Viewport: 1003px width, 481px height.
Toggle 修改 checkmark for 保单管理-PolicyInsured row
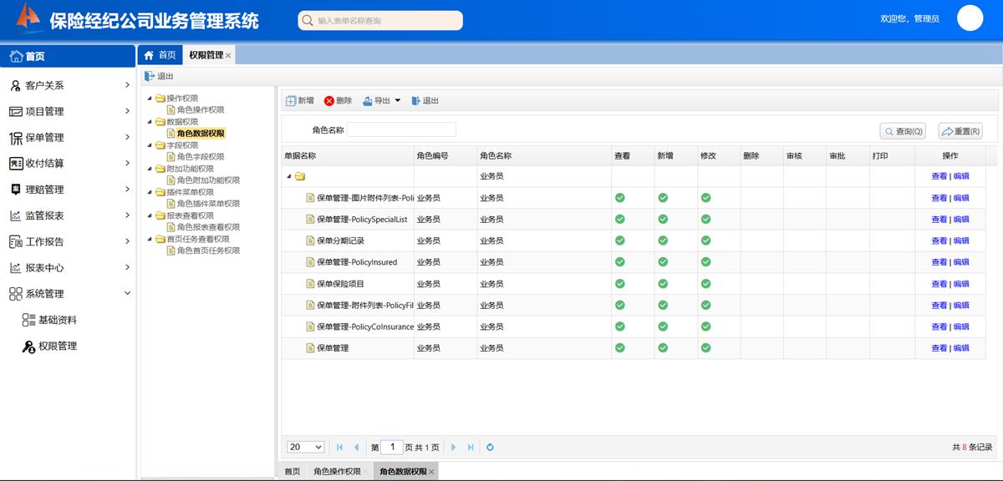click(x=705, y=262)
